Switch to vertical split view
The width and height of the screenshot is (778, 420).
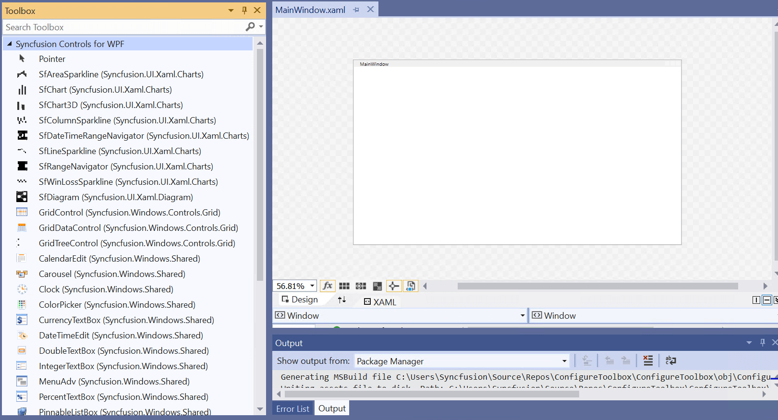tap(756, 300)
